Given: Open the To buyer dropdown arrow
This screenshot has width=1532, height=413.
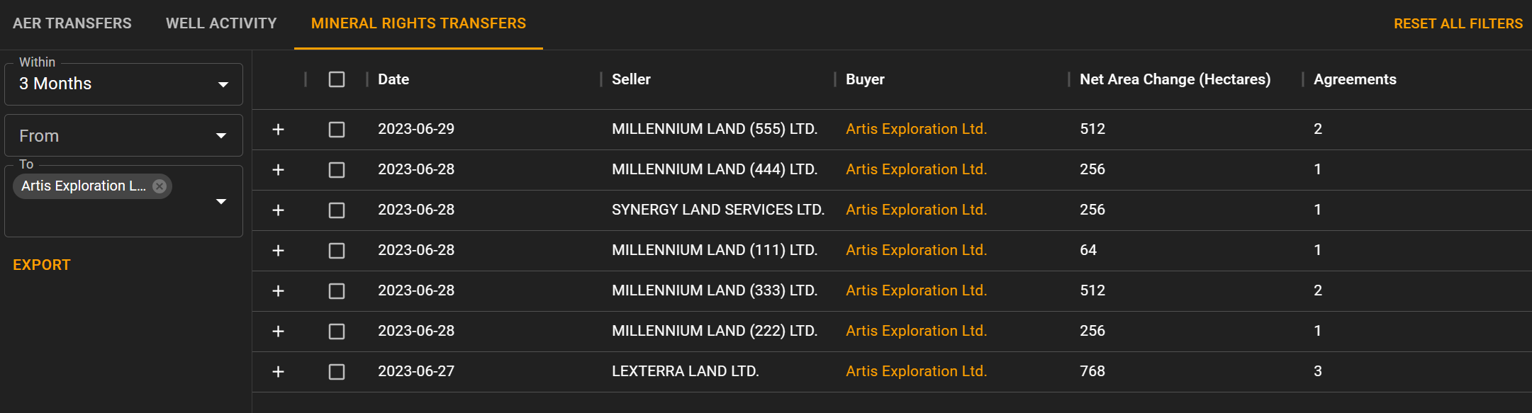Looking at the screenshot, I should pyautogui.click(x=221, y=202).
